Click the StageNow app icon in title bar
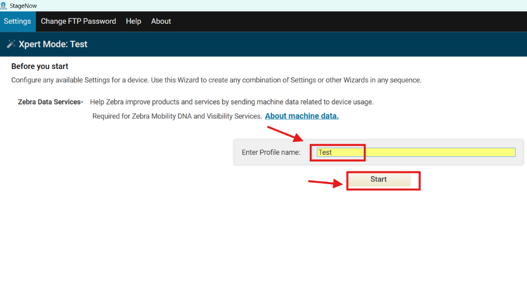The width and height of the screenshot is (527, 283). [x=4, y=5]
